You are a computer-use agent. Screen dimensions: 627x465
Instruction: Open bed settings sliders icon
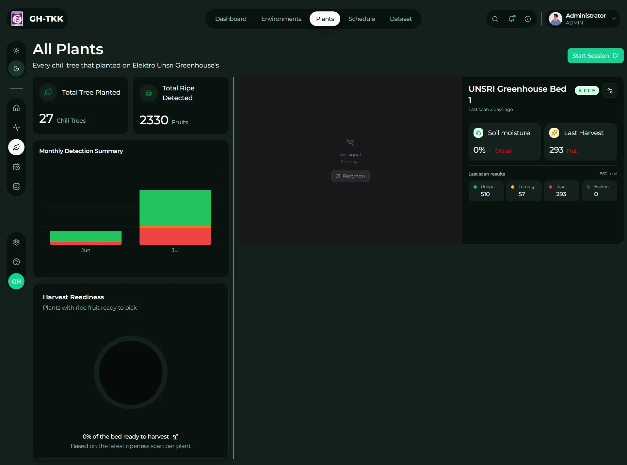(610, 91)
